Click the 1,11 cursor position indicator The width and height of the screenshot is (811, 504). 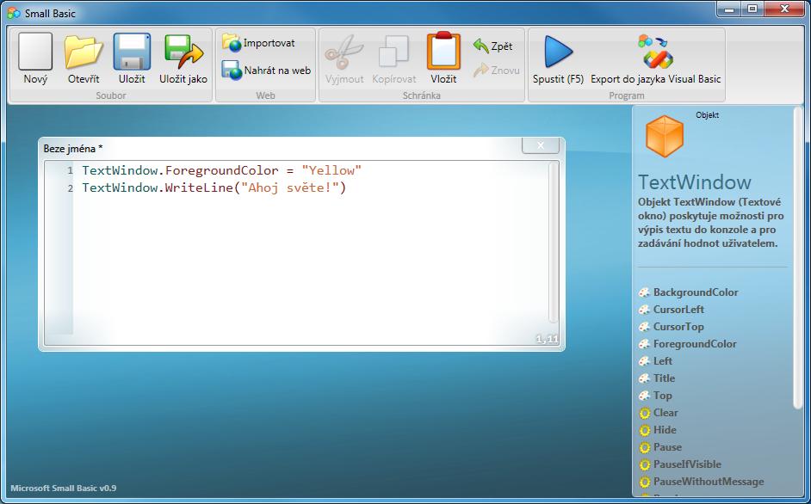pos(547,339)
